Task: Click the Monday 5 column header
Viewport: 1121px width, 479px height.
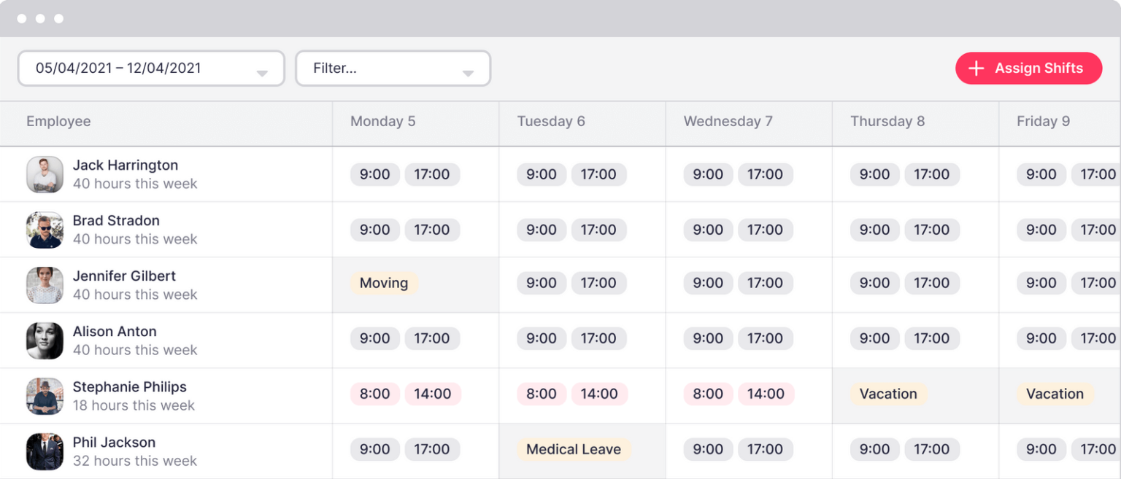Action: (x=383, y=122)
